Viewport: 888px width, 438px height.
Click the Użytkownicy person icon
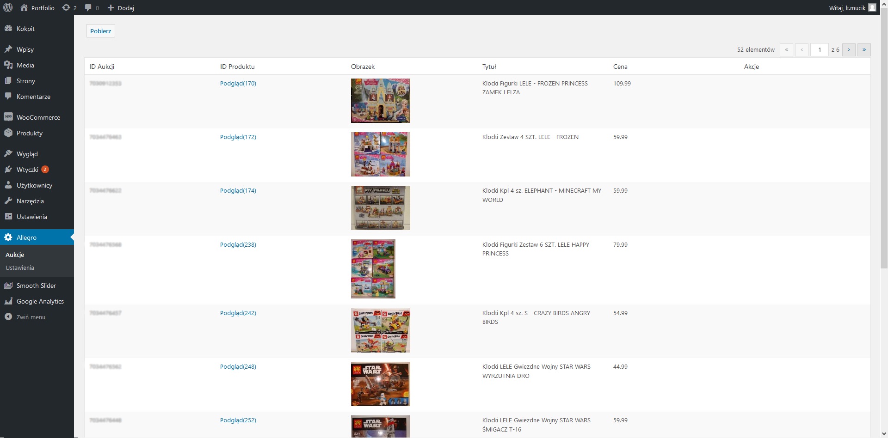click(8, 185)
